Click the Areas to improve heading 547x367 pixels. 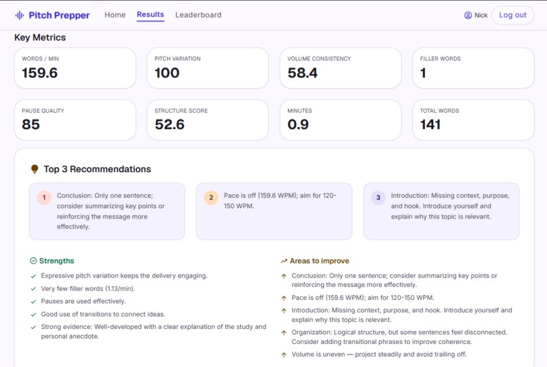click(x=319, y=261)
